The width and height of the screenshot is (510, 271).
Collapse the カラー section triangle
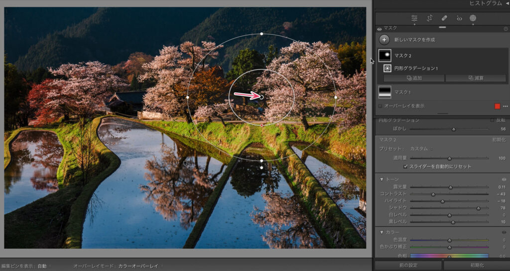[382, 232]
